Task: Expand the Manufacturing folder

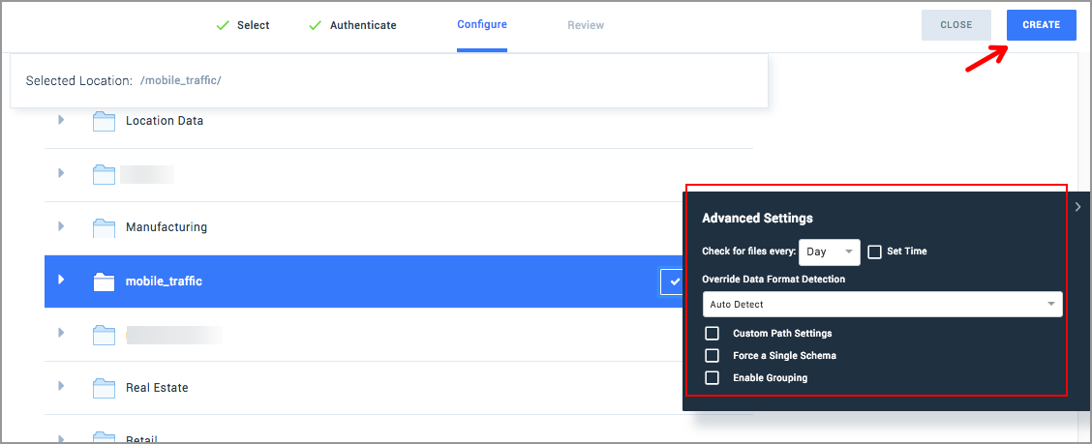Action: tap(61, 226)
